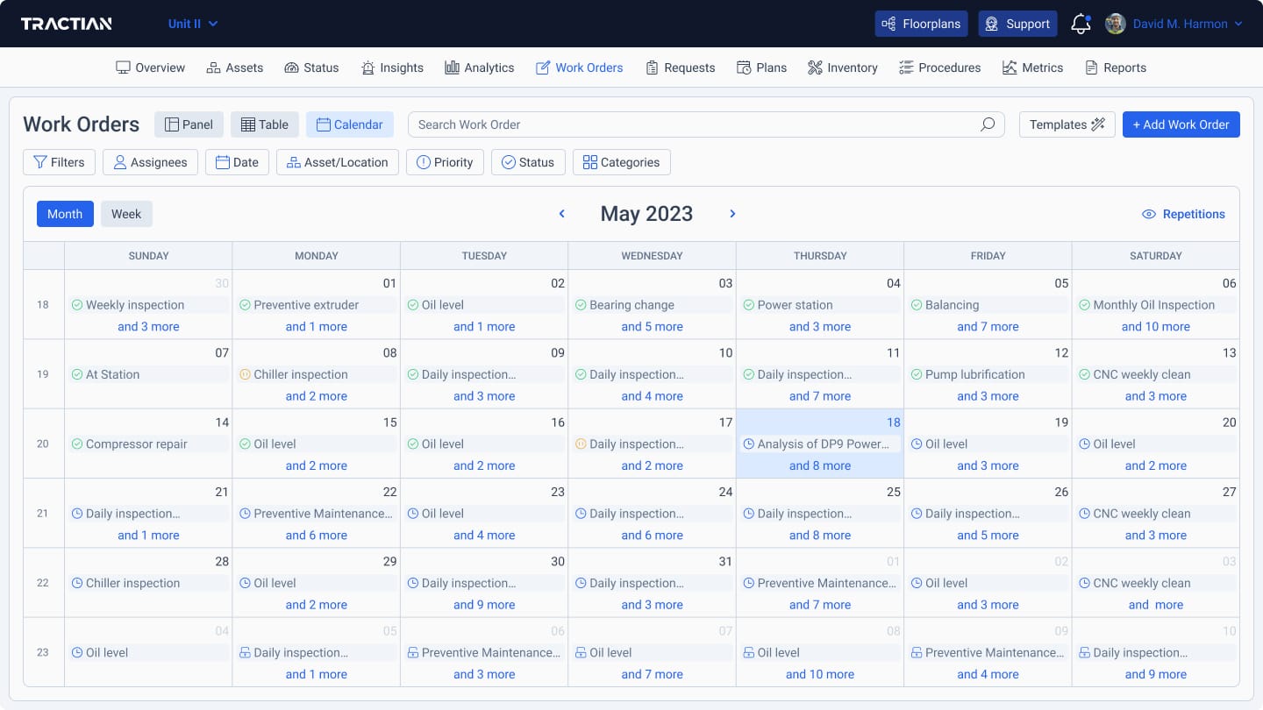Click the search magnifier icon

click(986, 124)
